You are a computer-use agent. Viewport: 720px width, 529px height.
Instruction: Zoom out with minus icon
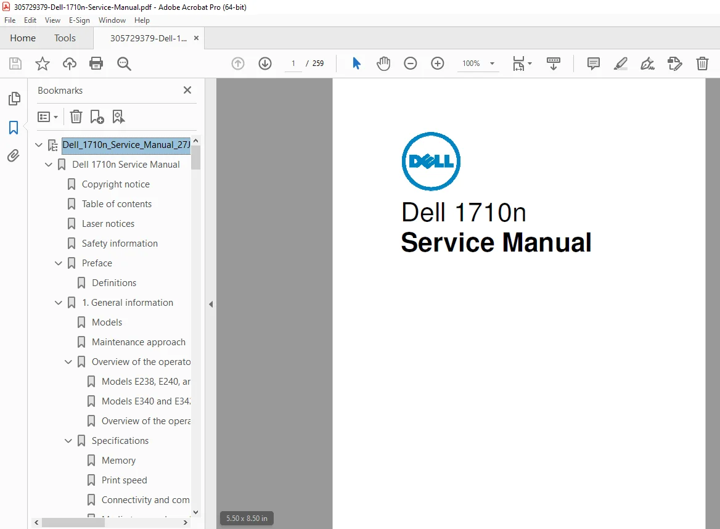[410, 64]
